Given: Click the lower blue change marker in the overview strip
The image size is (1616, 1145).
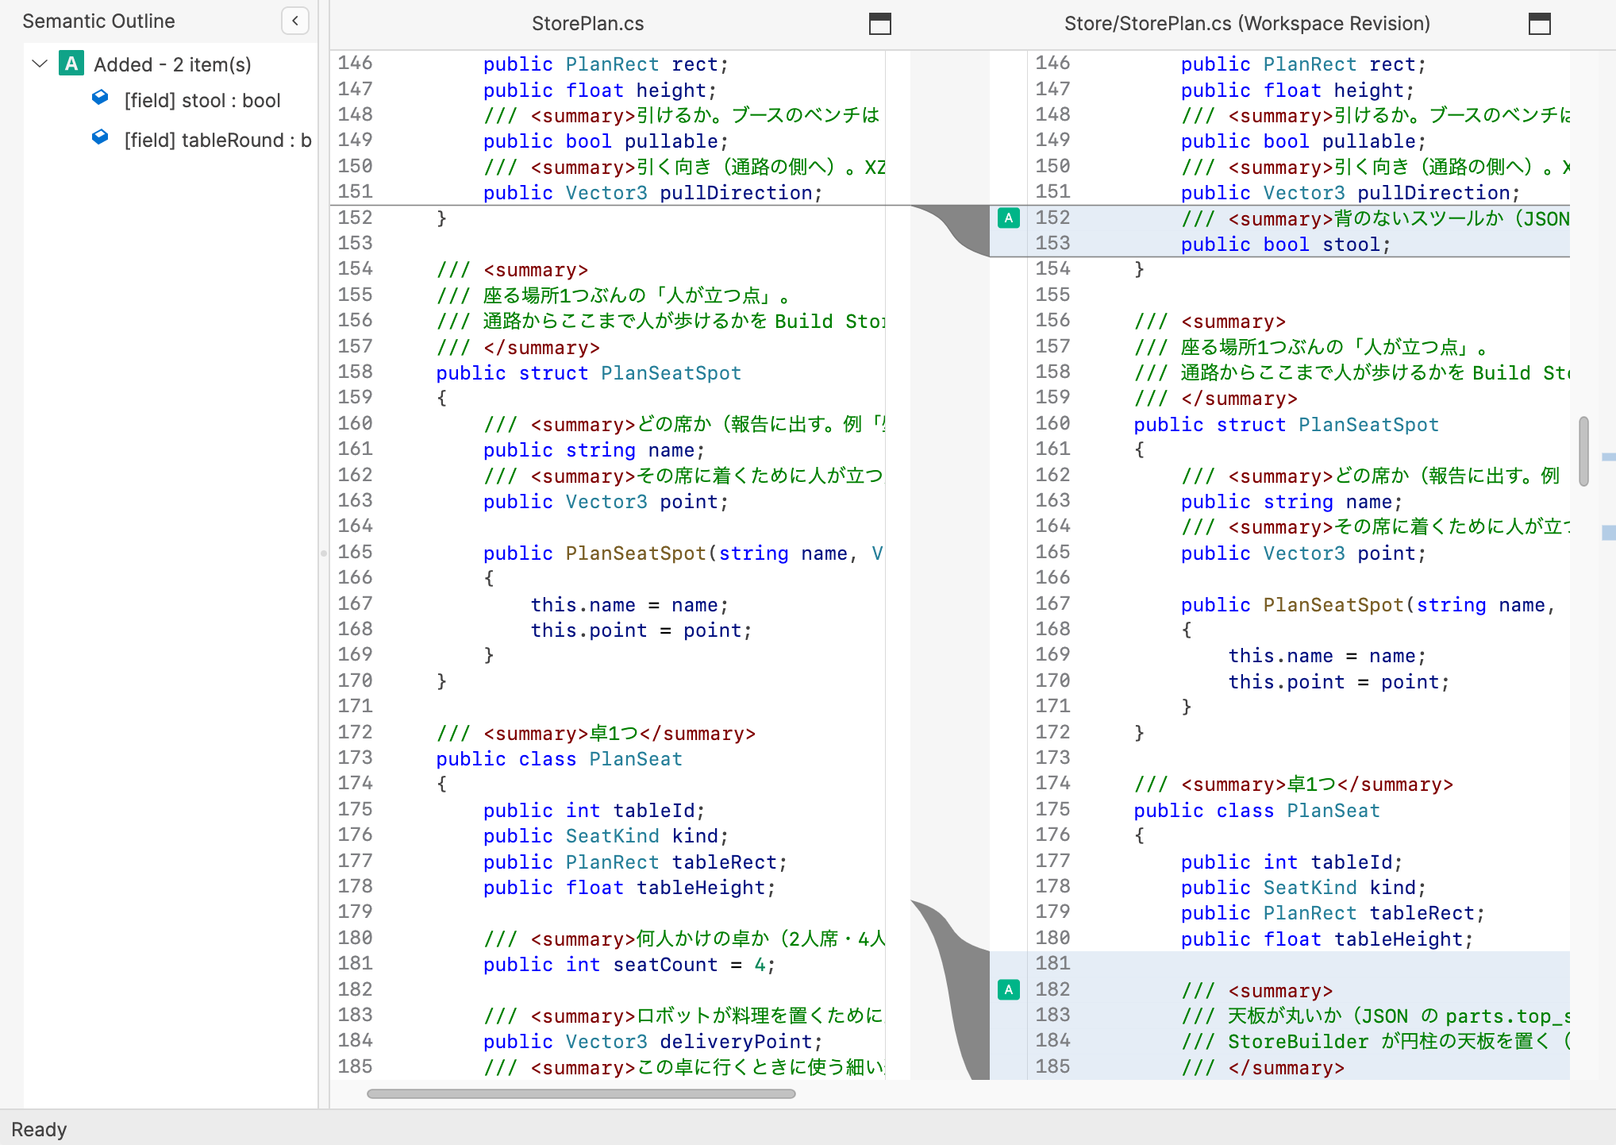Looking at the screenshot, I should click(x=1609, y=533).
